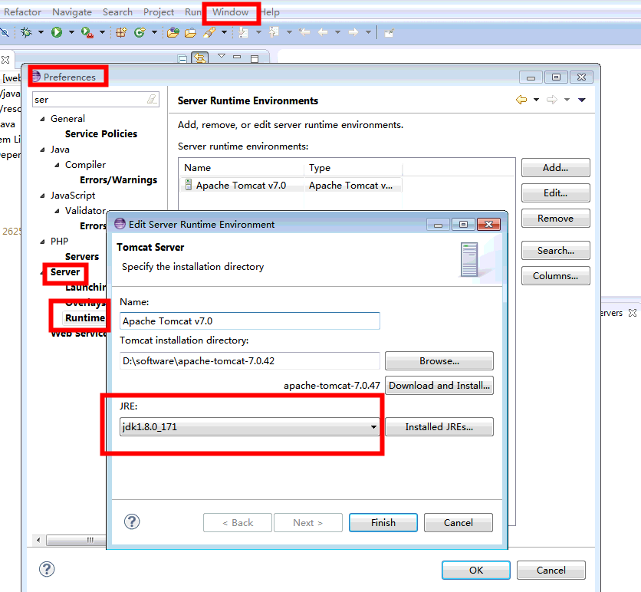
Task: Collapse the PHP node in the tree
Action: coord(42,242)
